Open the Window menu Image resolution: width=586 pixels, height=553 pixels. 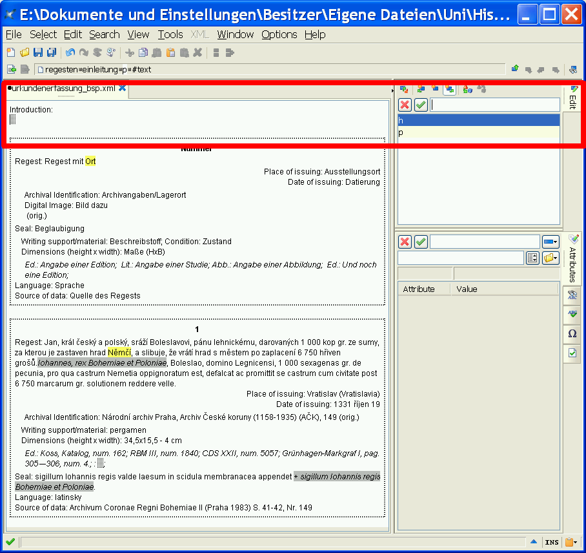(x=235, y=34)
